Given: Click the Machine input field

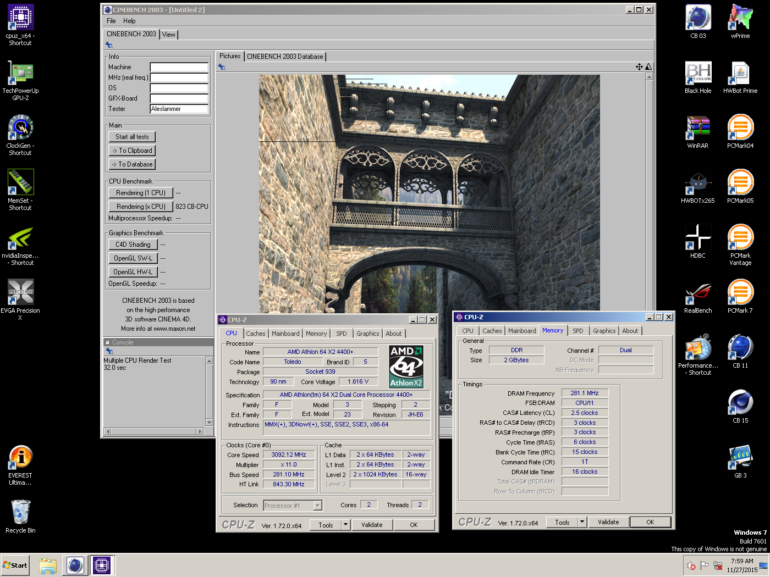Looking at the screenshot, I should (179, 67).
